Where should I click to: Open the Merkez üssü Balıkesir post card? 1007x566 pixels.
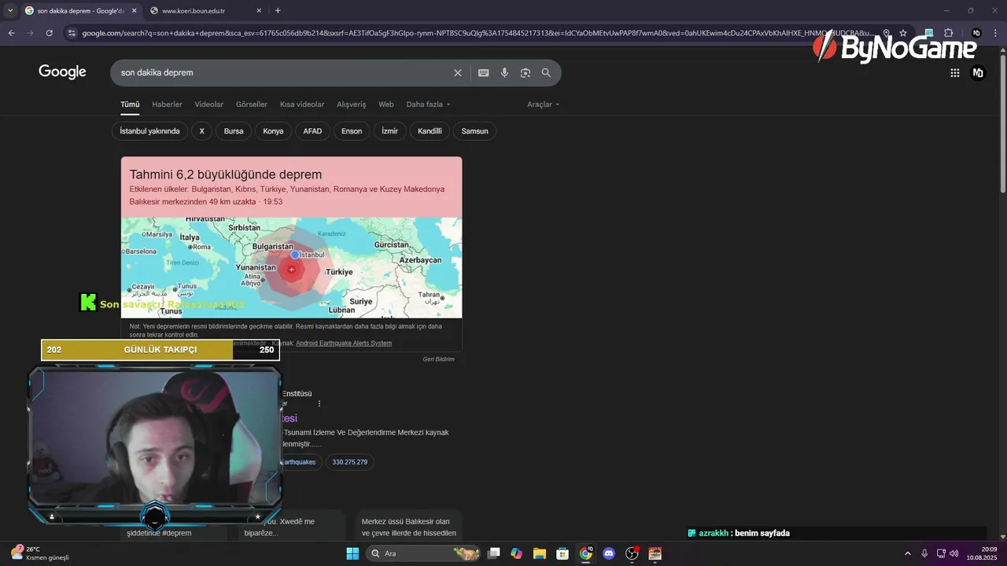pos(408,527)
